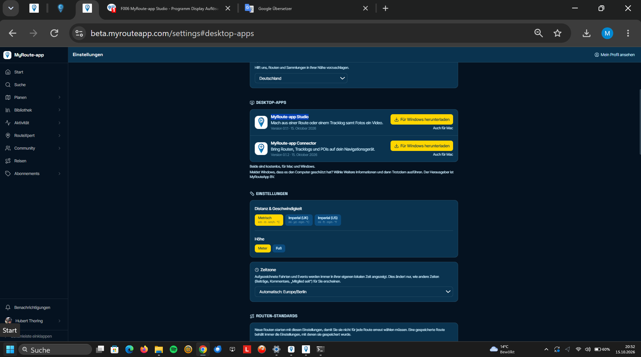Click Hubert Thoring's avatar picture

[8, 321]
